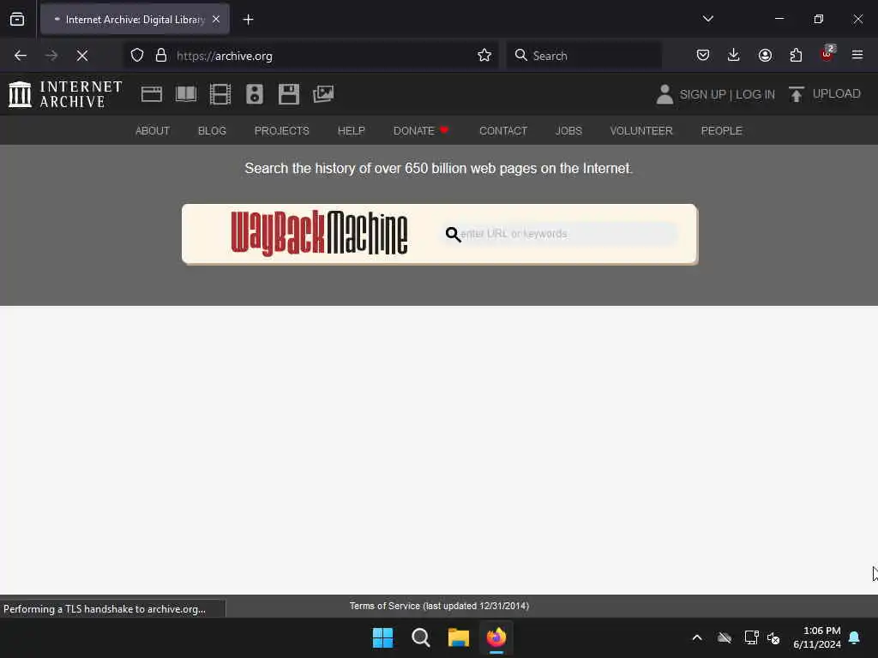878x658 pixels.
Task: Open File Explorer from taskbar
Action: tap(458, 637)
